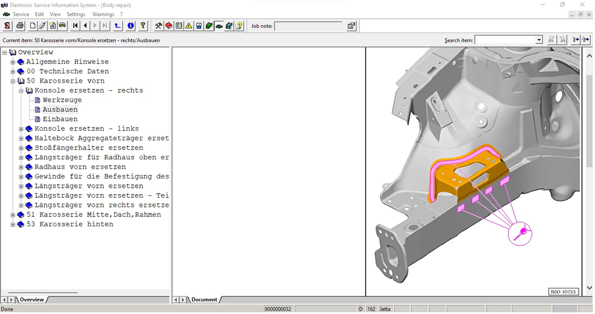Viewport: 595px width, 314px height.
Task: Click the red book toolbar icon
Action: 169,26
